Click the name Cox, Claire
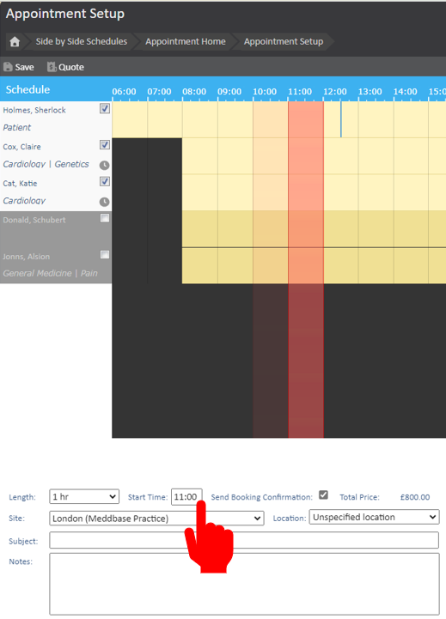The image size is (446, 619). [21, 147]
